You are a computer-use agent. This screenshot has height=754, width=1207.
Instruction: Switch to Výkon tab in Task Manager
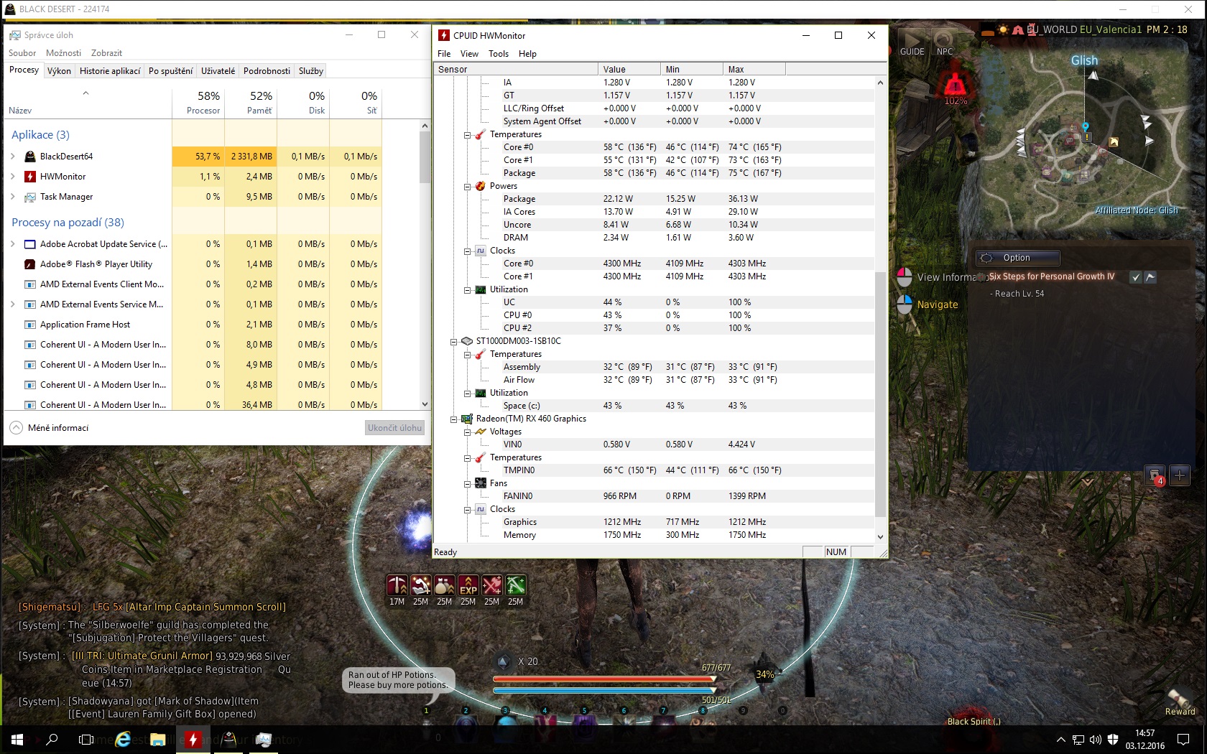click(59, 71)
